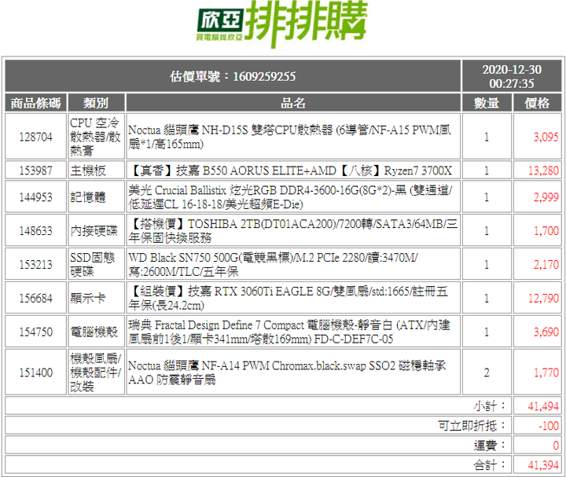Click price 3,095 for Noctua cooler

(537, 137)
